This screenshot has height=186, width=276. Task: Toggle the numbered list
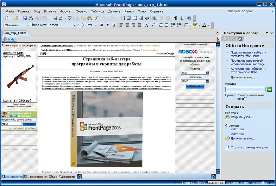pos(160,25)
